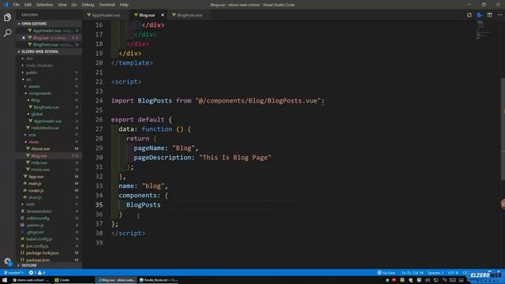Screen dimensions: 505x284
Task: Open AppHeader.vue in Open Editors list
Action: [x=47, y=31]
